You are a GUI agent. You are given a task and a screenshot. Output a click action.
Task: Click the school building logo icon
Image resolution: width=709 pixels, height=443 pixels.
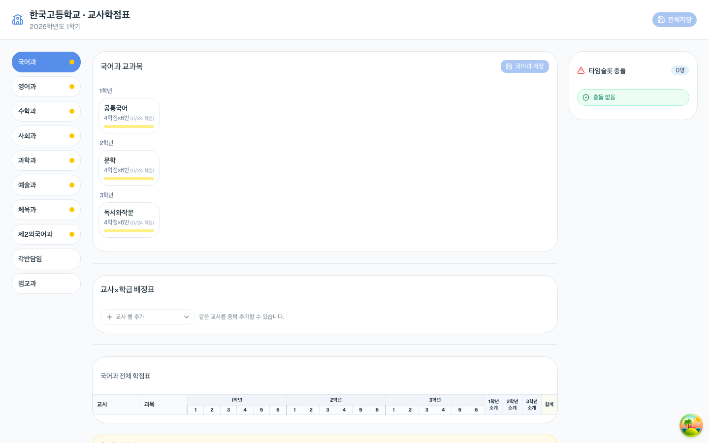click(x=18, y=20)
